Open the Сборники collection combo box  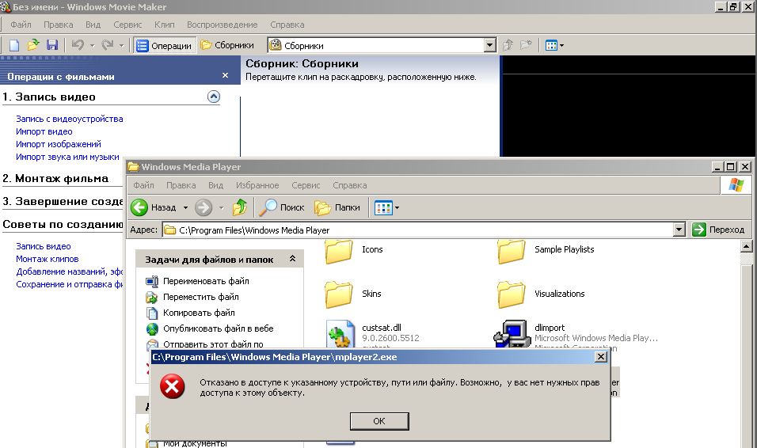pyautogui.click(x=382, y=45)
